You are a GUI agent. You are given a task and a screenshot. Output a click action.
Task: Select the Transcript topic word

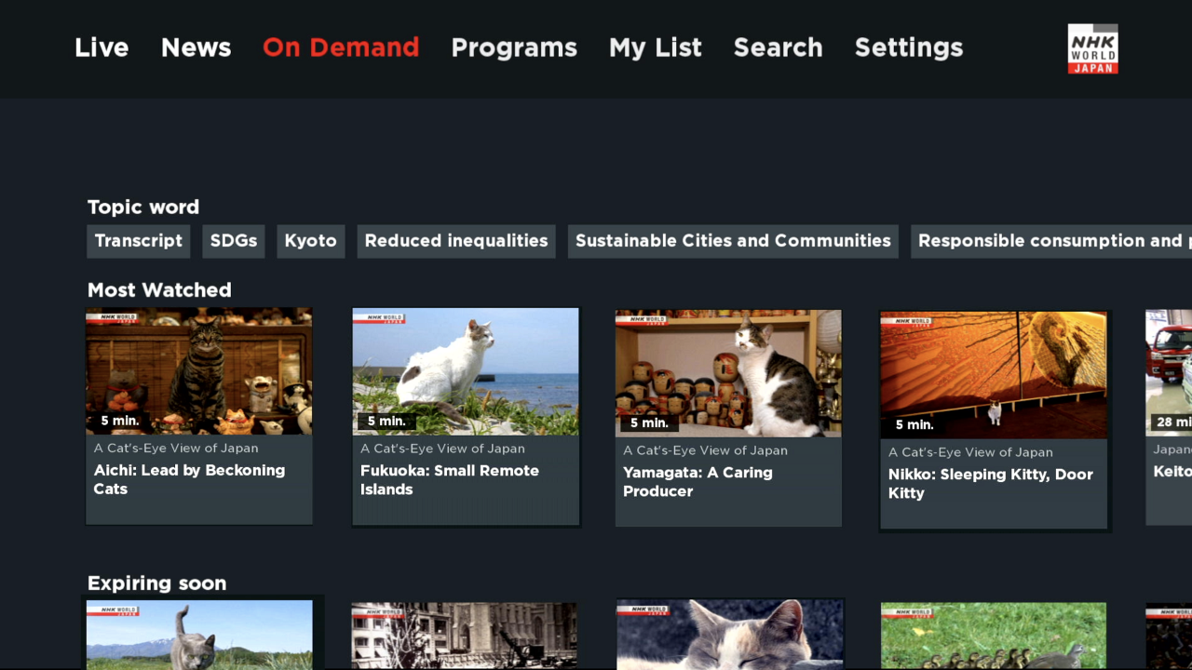(x=138, y=241)
